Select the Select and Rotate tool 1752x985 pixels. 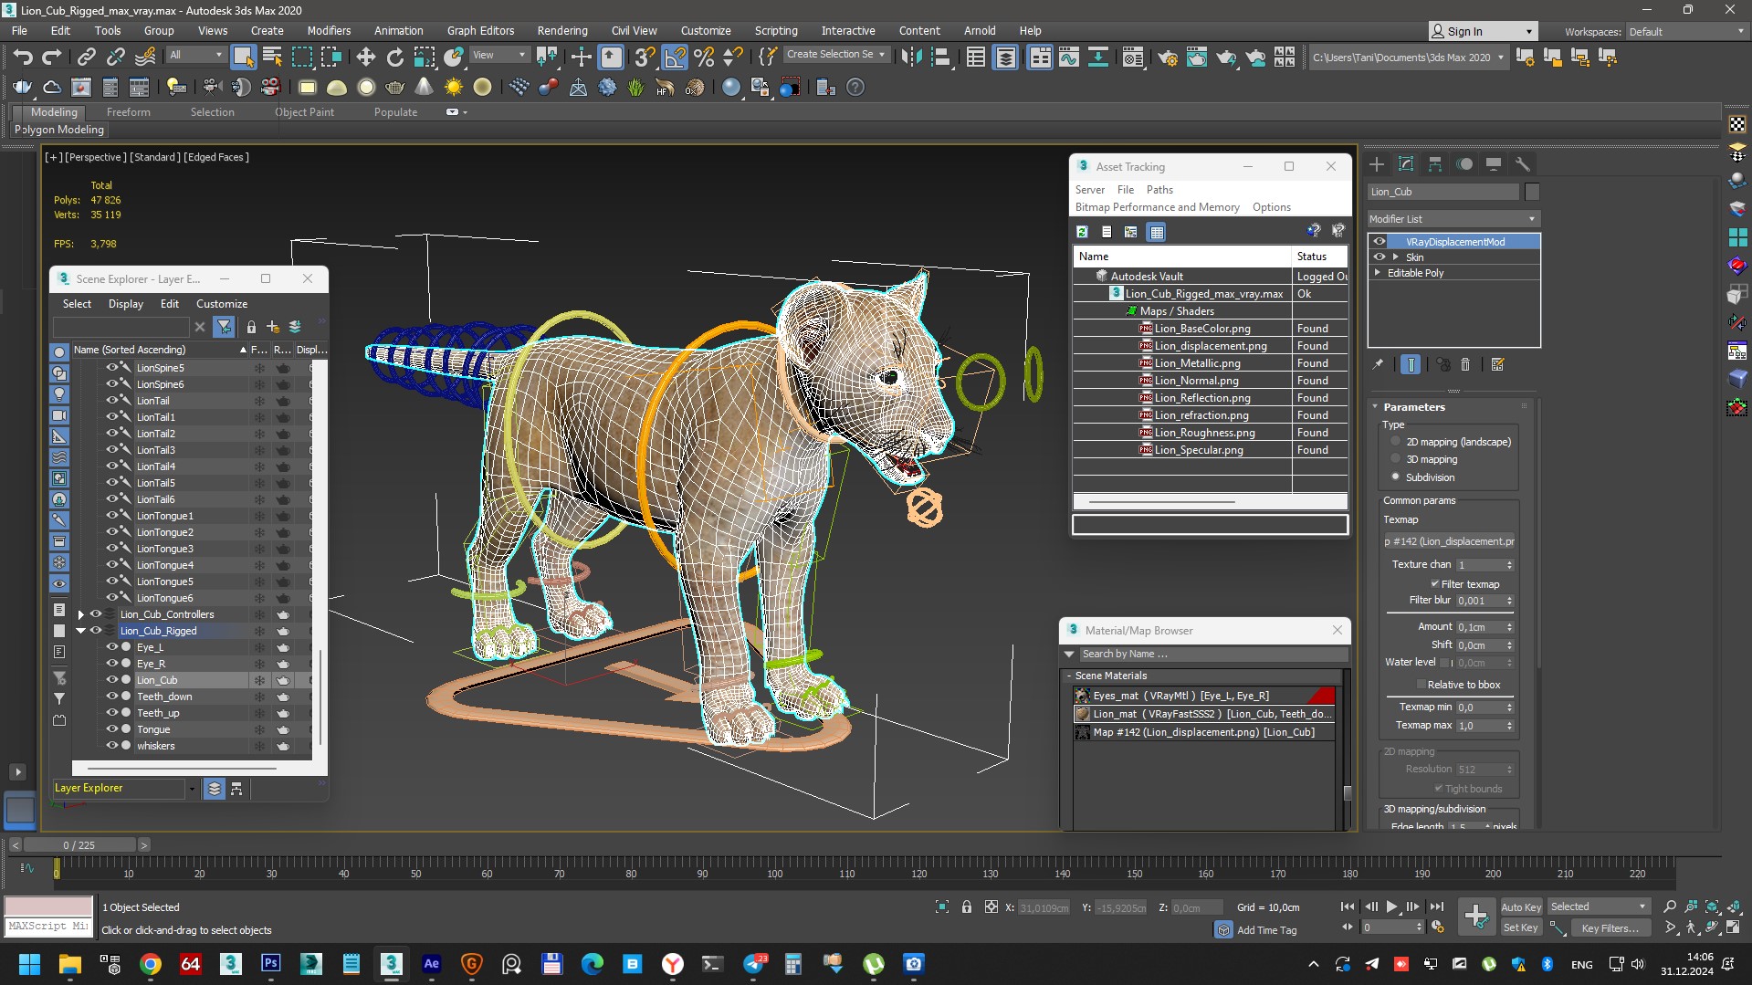click(394, 57)
